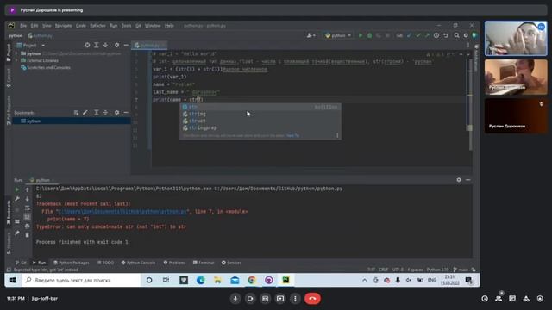Open the Python Packages tool window
This screenshot has height=310, width=552.
coord(71,263)
